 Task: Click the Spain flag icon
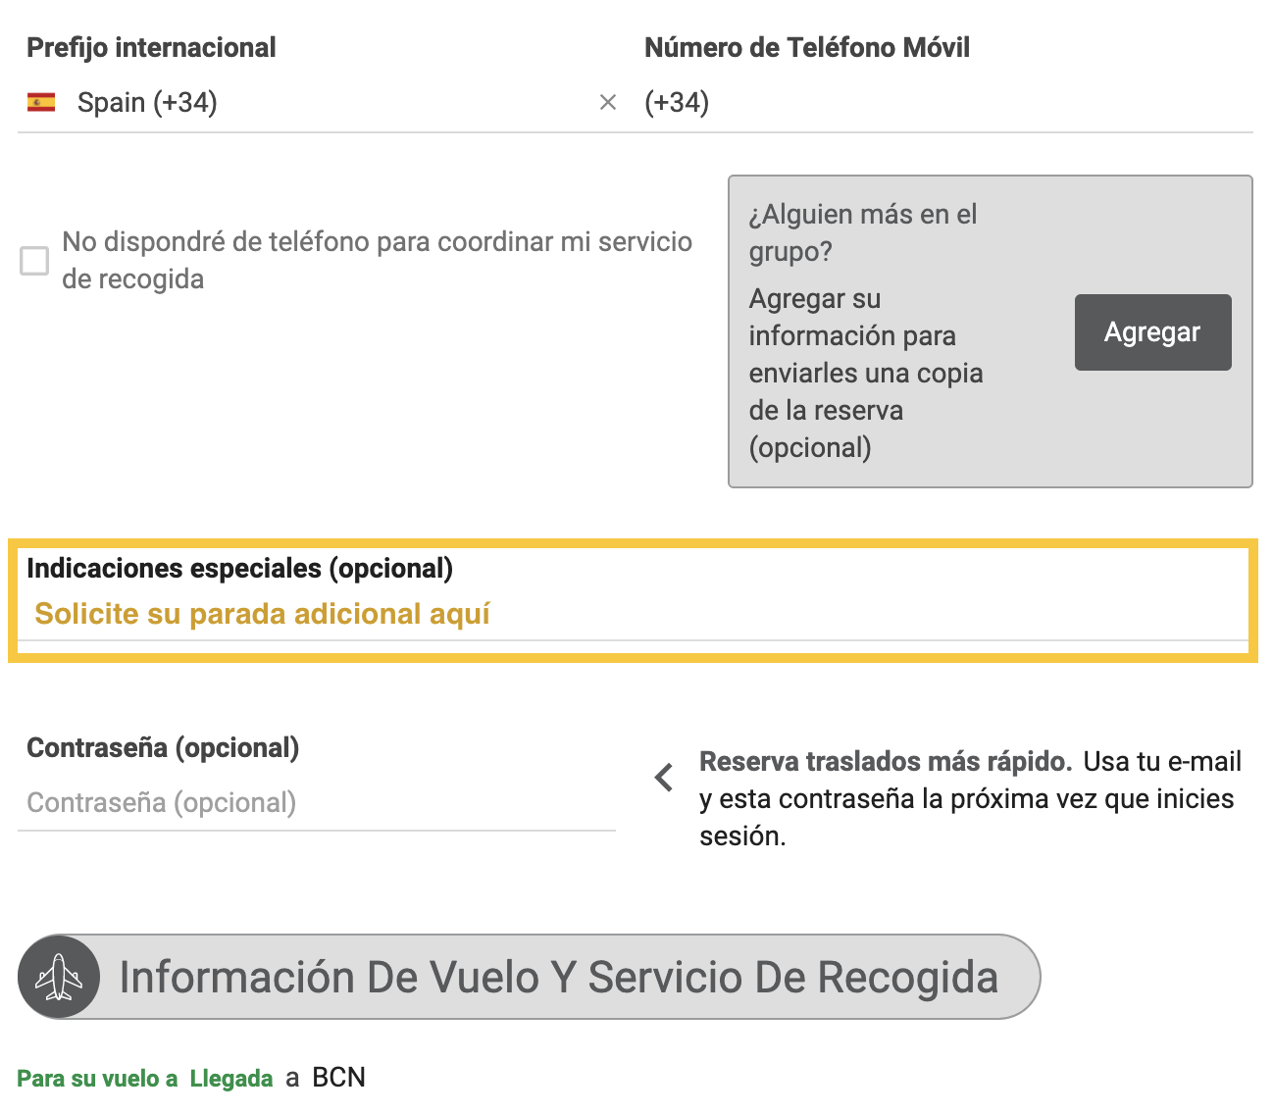(x=41, y=102)
